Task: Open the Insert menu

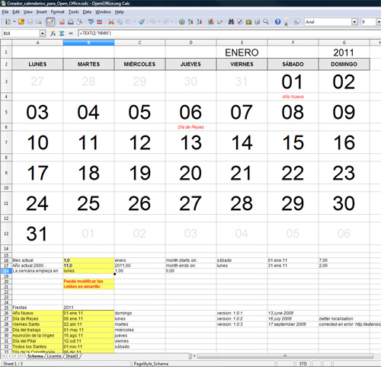Action: point(42,12)
